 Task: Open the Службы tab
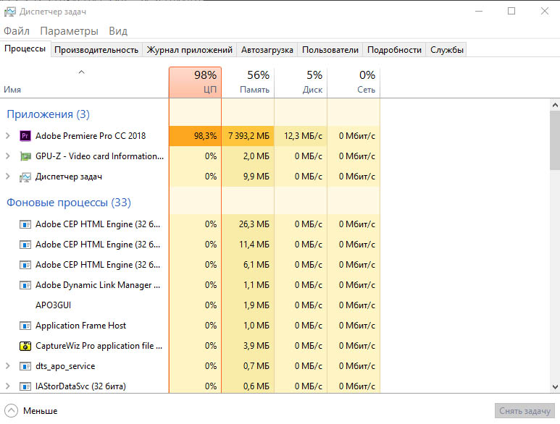447,50
